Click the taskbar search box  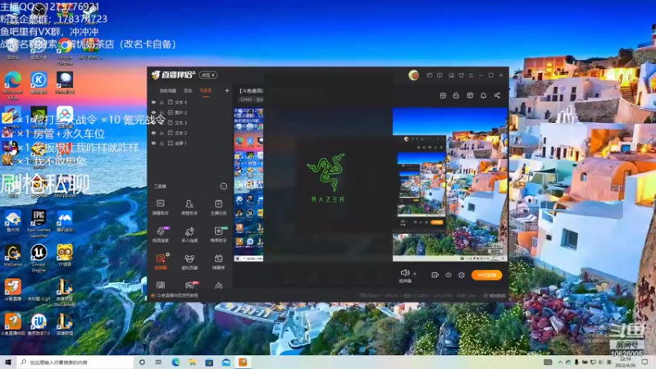tap(75, 362)
